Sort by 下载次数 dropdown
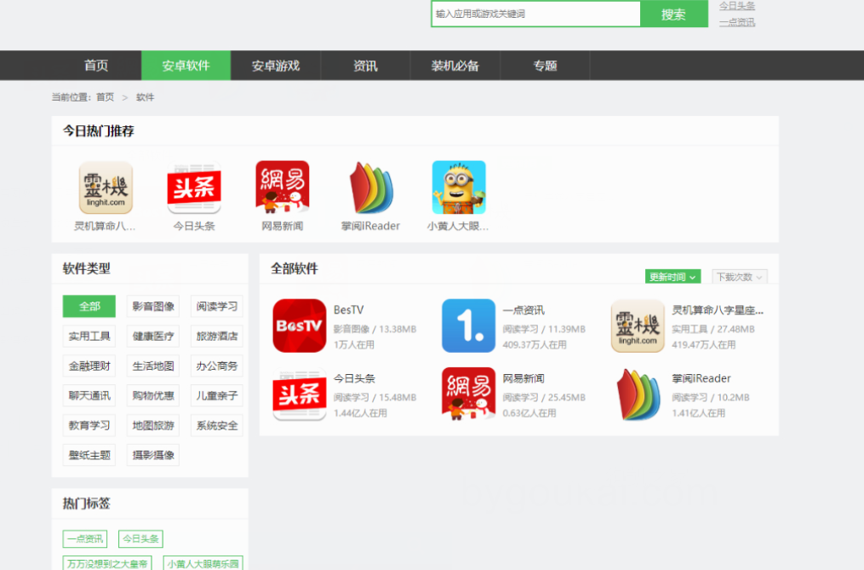 (x=740, y=276)
